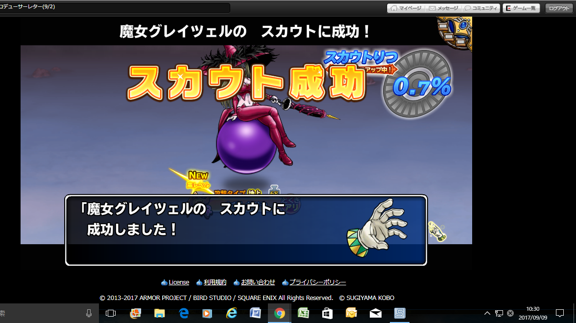This screenshot has width=576, height=323.
Task: Open マイページ (My Page)
Action: pyautogui.click(x=406, y=8)
